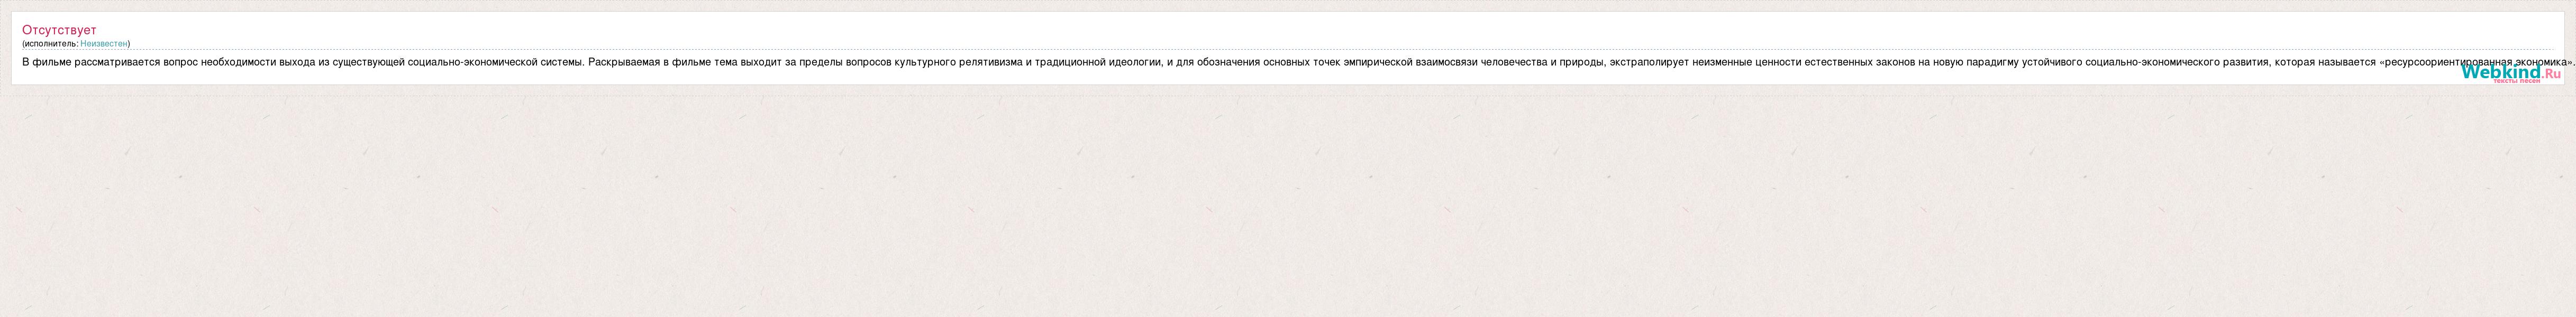Click the word 'экстраполирует' in the paragraph

pos(1649,62)
